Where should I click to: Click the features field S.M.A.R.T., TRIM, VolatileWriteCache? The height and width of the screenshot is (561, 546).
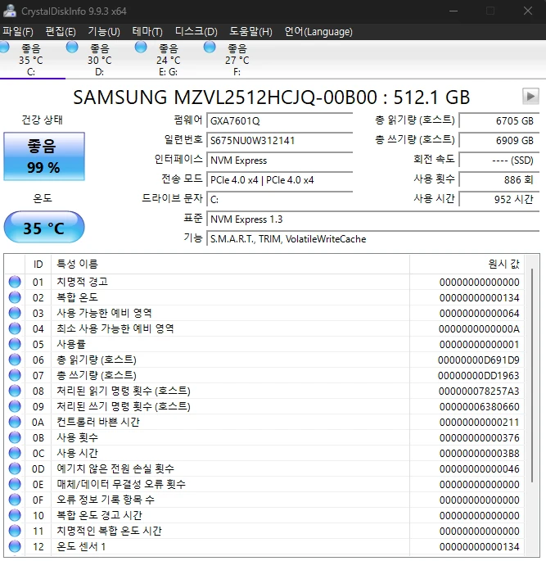point(373,238)
